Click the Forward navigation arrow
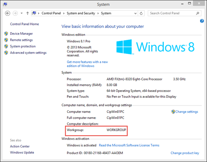 (15, 13)
